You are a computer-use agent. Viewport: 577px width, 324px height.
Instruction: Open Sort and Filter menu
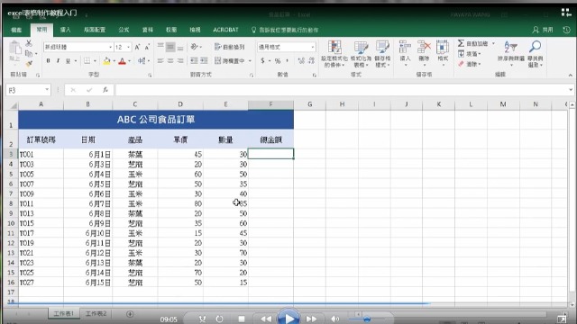(511, 54)
